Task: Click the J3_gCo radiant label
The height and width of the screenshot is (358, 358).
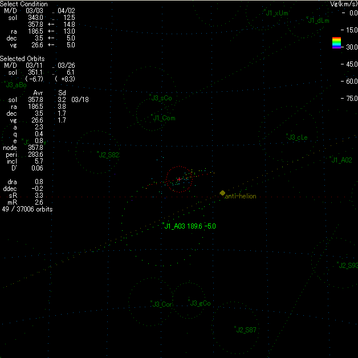Action: 201,303
